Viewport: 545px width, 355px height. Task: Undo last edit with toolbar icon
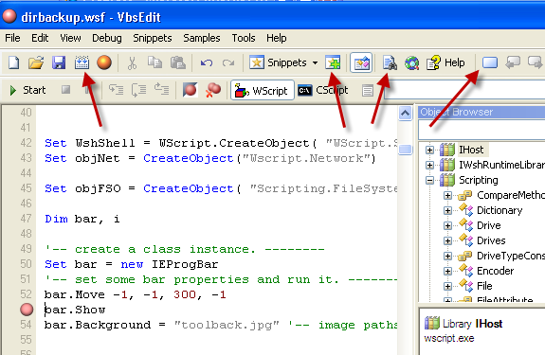click(x=207, y=62)
